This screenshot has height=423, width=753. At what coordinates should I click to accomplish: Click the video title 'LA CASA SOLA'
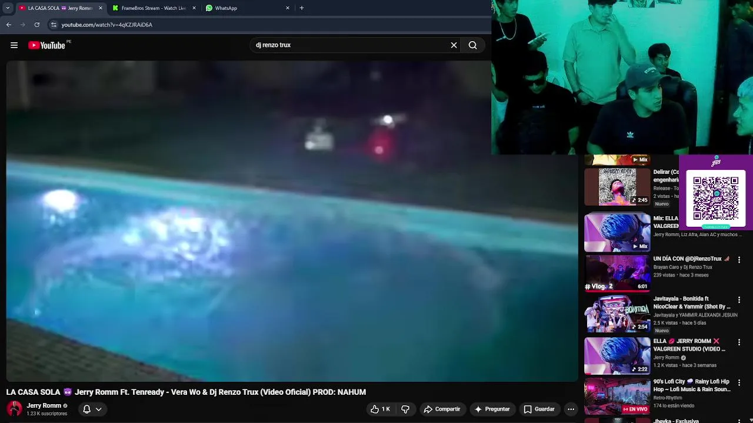[186, 392]
